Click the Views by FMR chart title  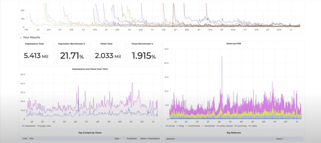[x=234, y=43]
